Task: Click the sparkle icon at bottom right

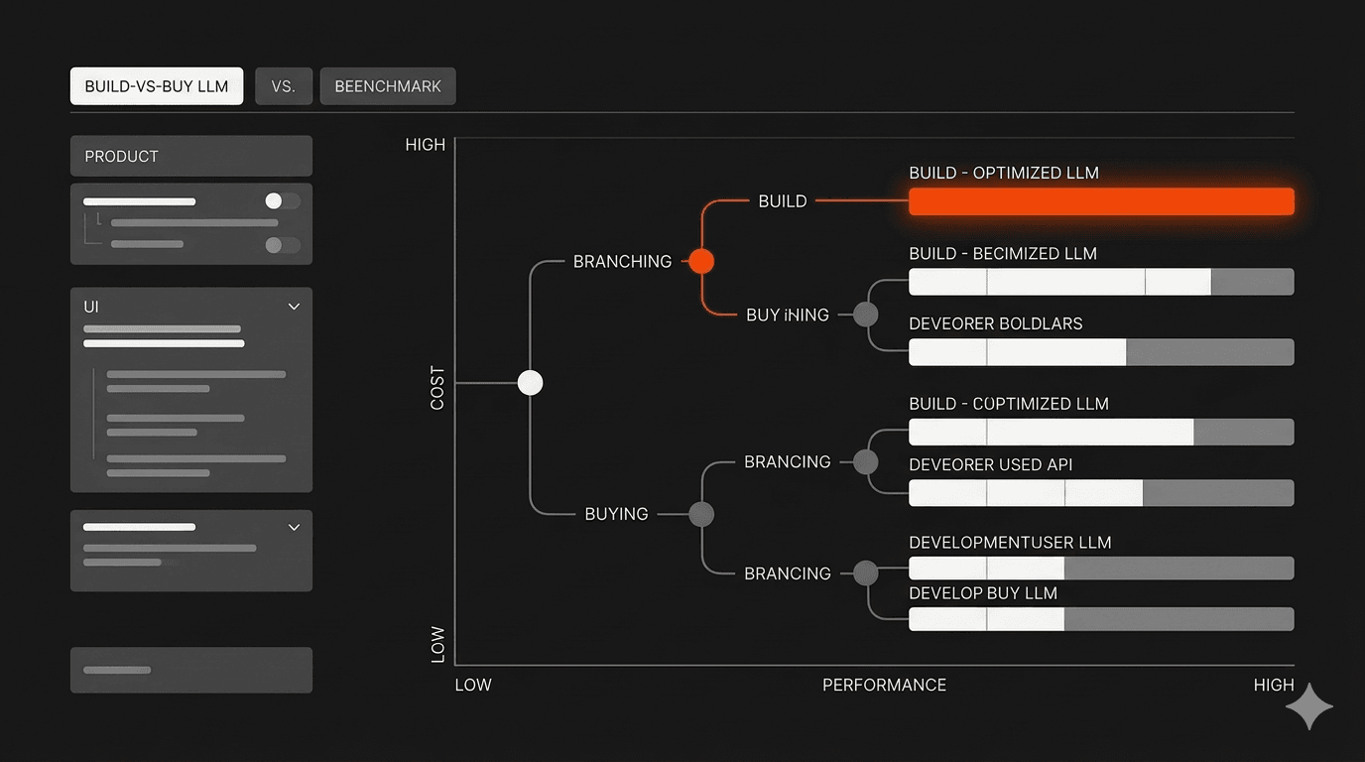Action: click(1308, 705)
